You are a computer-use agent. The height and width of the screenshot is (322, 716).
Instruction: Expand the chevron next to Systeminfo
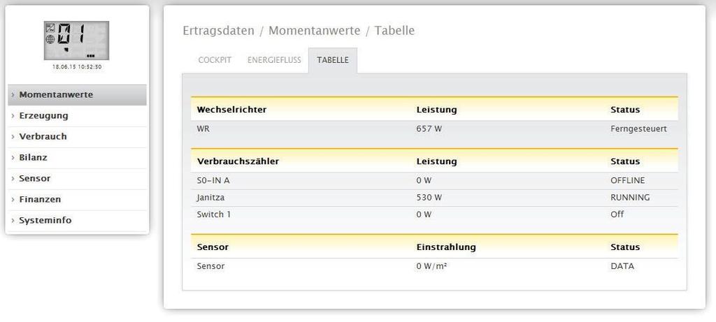point(13,221)
